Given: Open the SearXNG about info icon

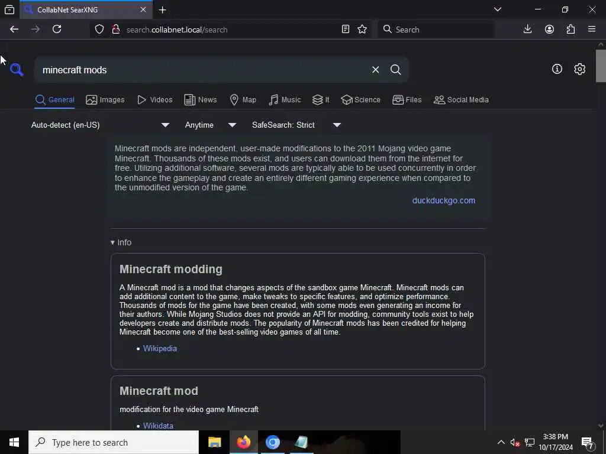Looking at the screenshot, I should (557, 69).
